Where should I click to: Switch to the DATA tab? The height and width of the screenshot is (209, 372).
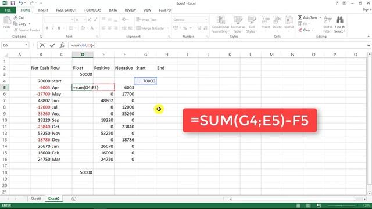tap(113, 10)
